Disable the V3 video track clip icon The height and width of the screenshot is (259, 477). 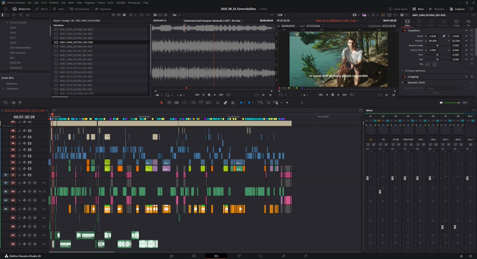click(29, 162)
